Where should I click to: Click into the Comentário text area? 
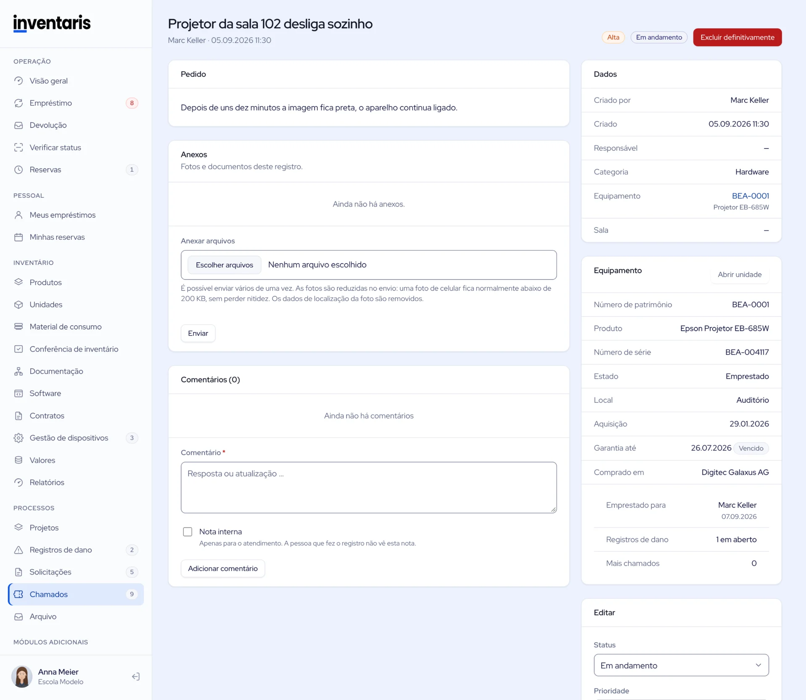(369, 488)
